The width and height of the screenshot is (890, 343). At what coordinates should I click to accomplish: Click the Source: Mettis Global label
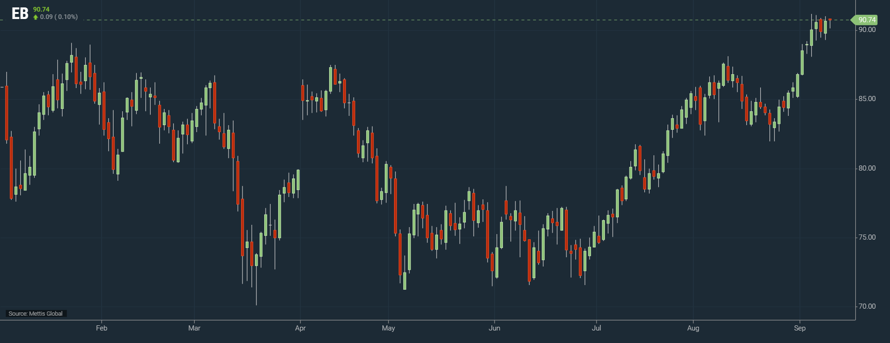[36, 314]
